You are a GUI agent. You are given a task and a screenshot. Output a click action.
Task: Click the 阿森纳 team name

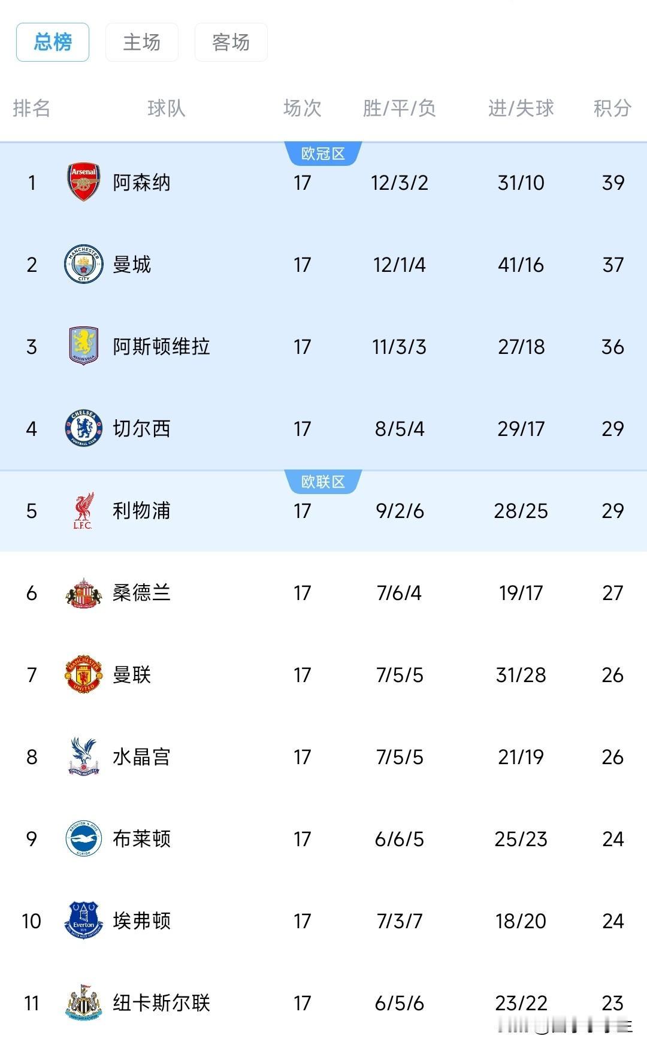coord(141,182)
